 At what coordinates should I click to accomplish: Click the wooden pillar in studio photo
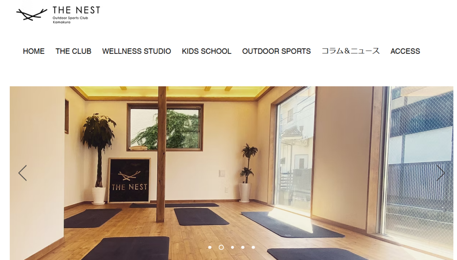click(x=162, y=154)
